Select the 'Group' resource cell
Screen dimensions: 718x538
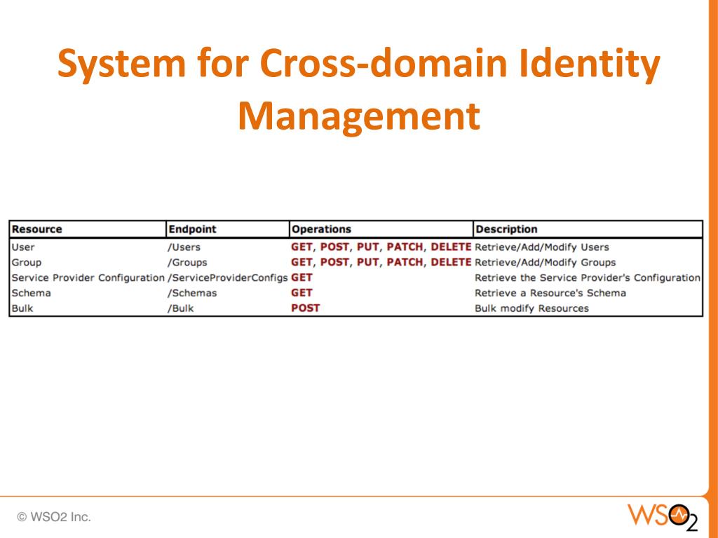[27, 263]
